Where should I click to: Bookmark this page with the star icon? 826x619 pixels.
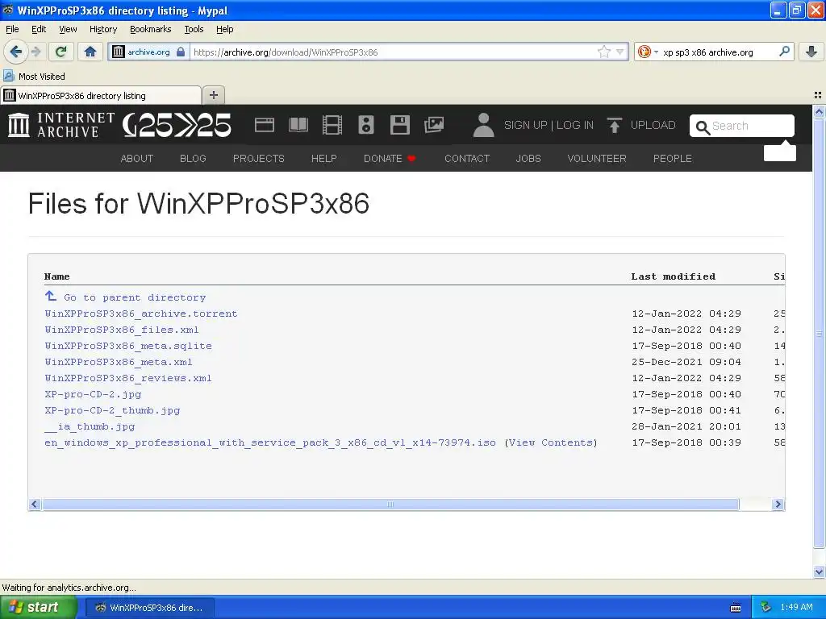(603, 52)
